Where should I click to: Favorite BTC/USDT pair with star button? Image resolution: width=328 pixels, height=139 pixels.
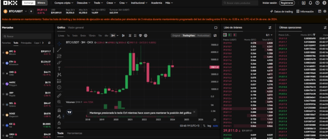(x=31, y=11)
